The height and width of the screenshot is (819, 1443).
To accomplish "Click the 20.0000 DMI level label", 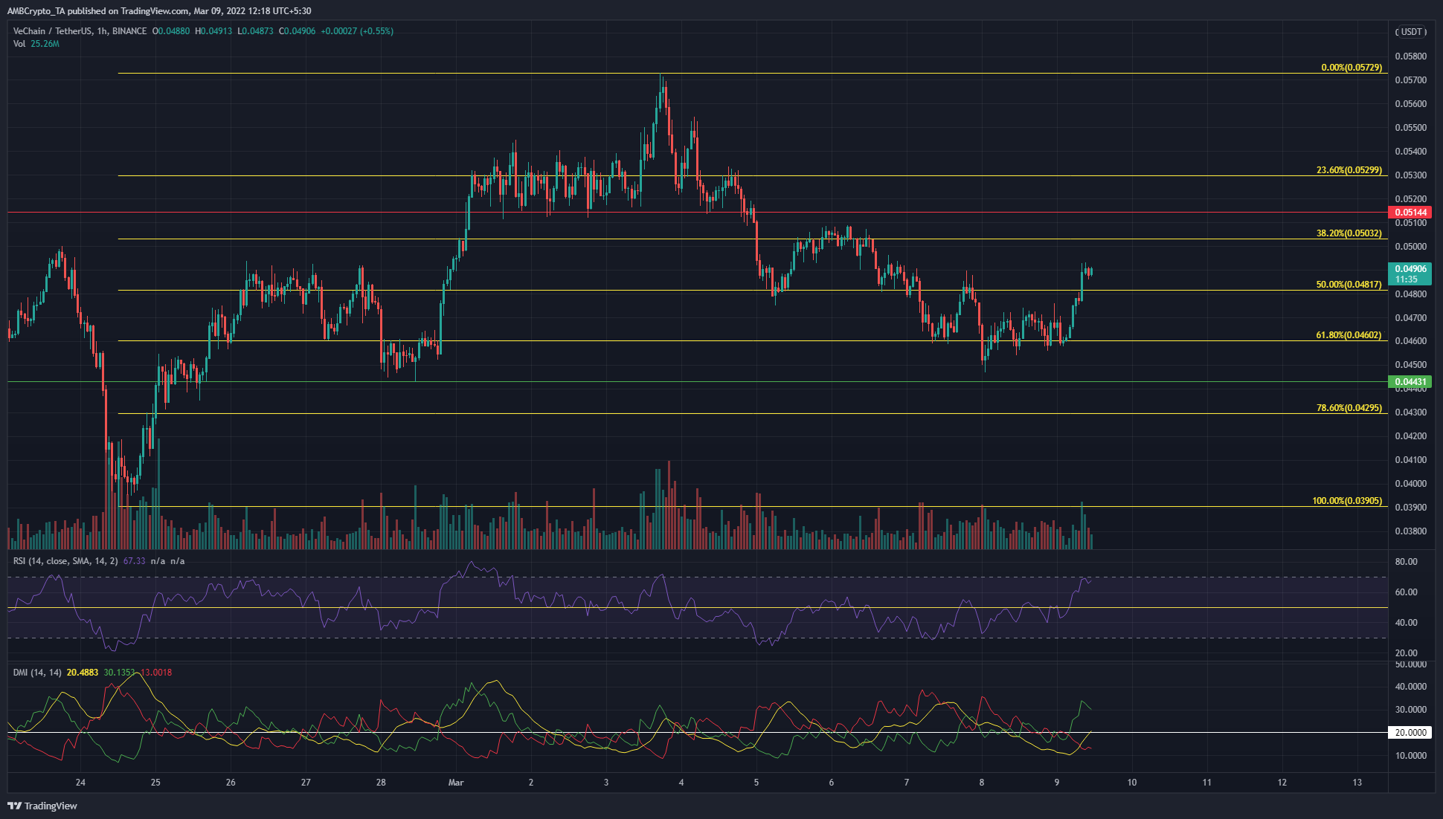I will click(x=1410, y=733).
